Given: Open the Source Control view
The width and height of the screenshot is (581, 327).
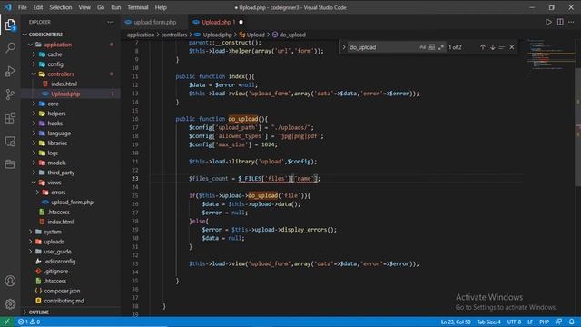Looking at the screenshot, I should [10, 94].
